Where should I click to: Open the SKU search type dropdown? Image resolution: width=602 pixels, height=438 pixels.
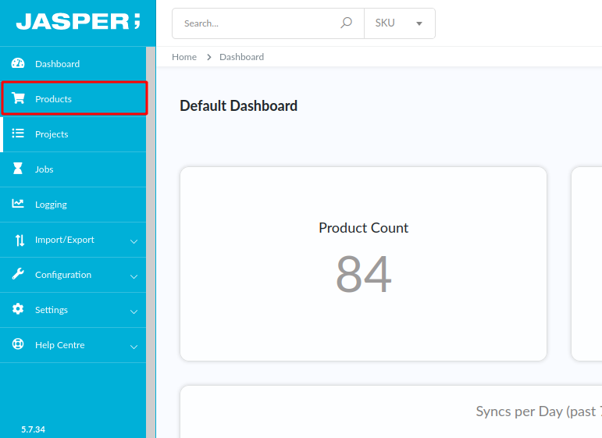400,23
